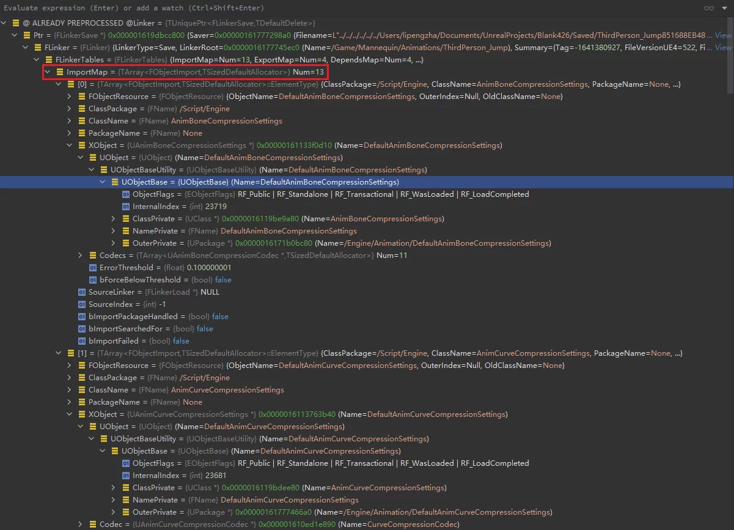Click the icon beside bForceBelowThreshold
The height and width of the screenshot is (530, 734).
93,280
